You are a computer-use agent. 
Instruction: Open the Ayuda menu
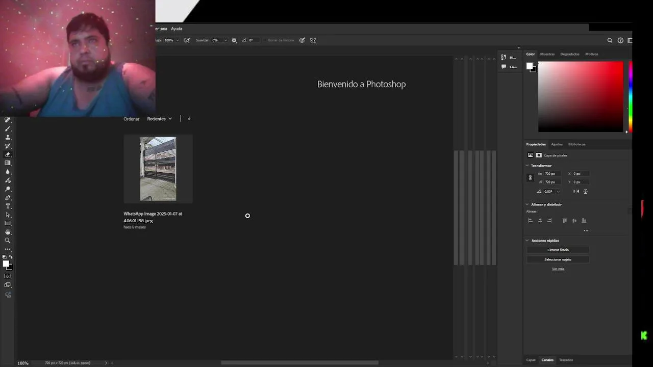click(x=177, y=29)
